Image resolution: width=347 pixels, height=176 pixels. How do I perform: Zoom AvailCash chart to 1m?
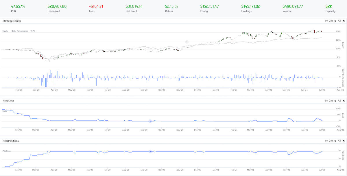click(x=326, y=101)
